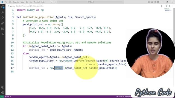Click 'len' on line 11
The height and width of the screenshot is (98, 175).
(x=30, y=46)
